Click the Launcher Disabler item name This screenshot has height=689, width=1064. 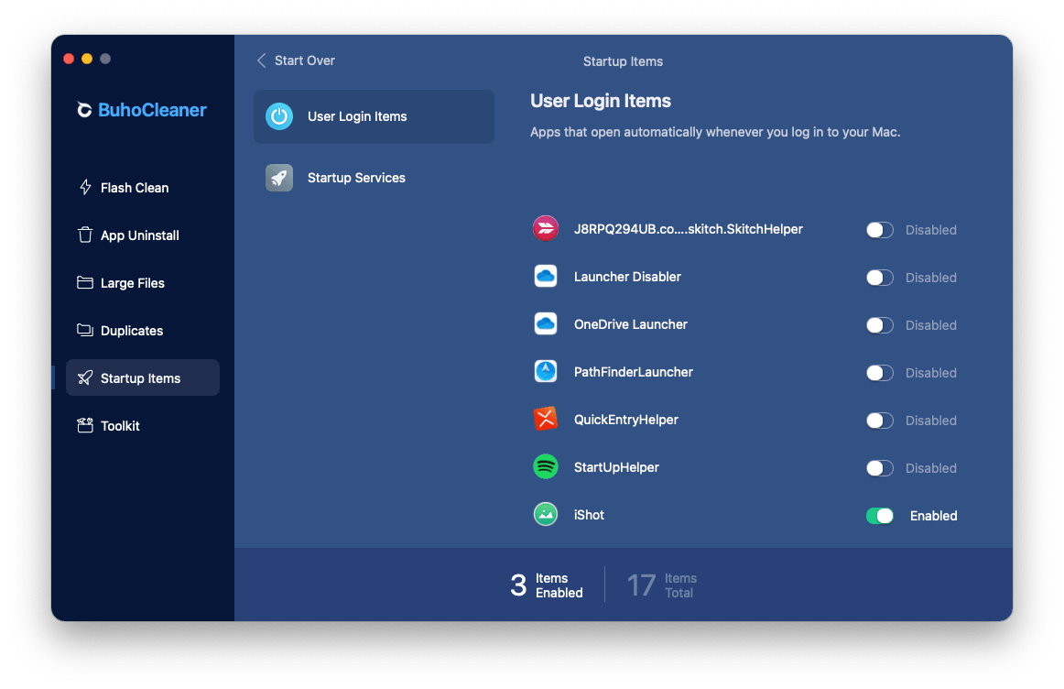[627, 277]
